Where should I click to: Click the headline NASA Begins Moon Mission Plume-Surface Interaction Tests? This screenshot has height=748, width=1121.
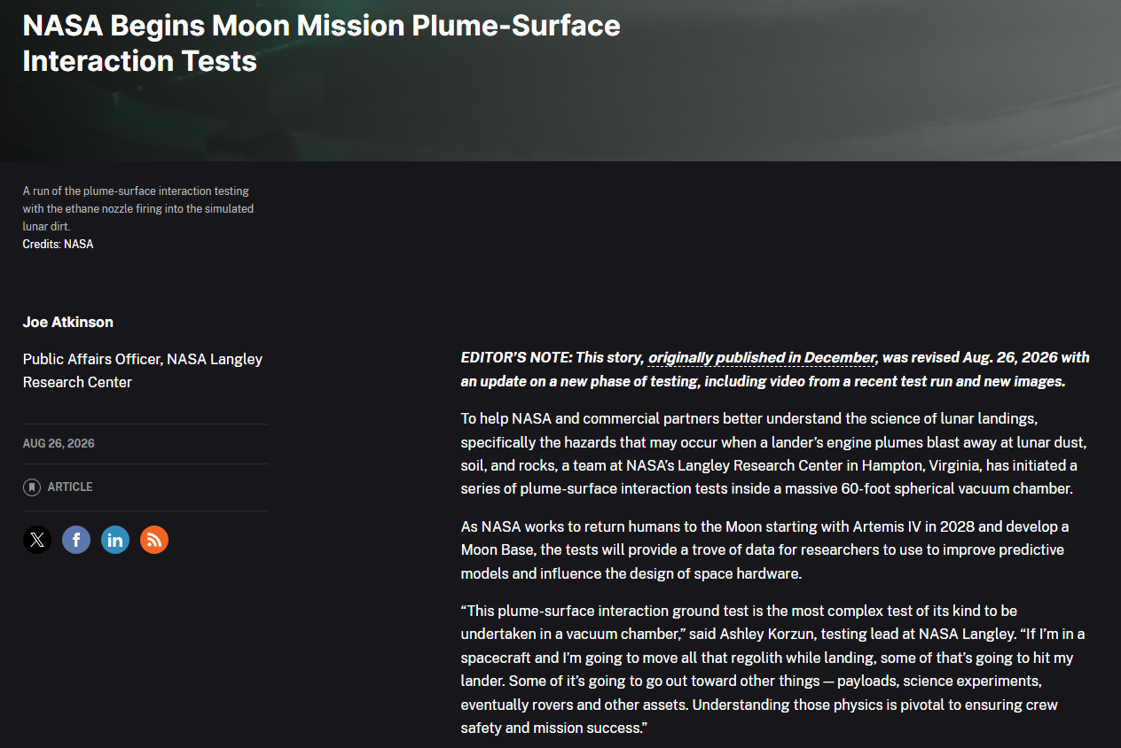tap(321, 43)
